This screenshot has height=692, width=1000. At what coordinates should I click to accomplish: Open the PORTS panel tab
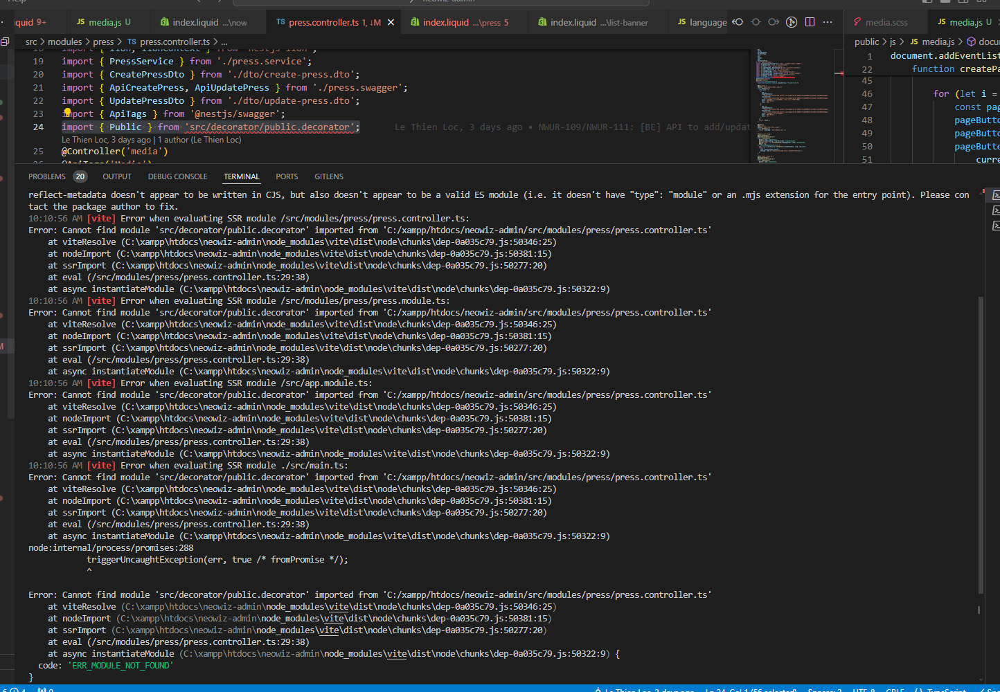(287, 176)
